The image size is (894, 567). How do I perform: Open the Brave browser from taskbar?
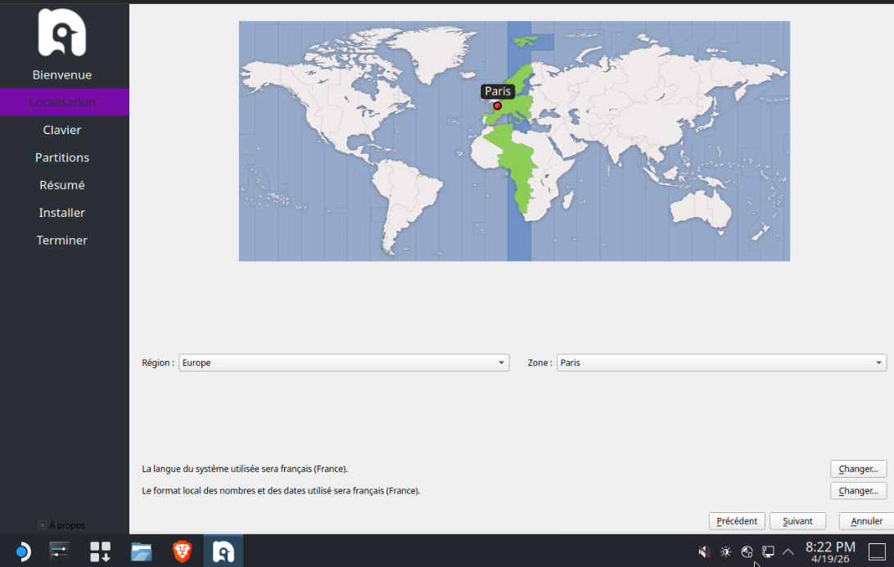(x=183, y=552)
